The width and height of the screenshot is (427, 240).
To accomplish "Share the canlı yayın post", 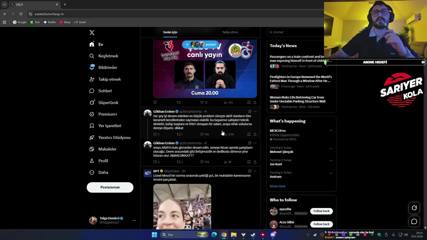I will [255, 102].
